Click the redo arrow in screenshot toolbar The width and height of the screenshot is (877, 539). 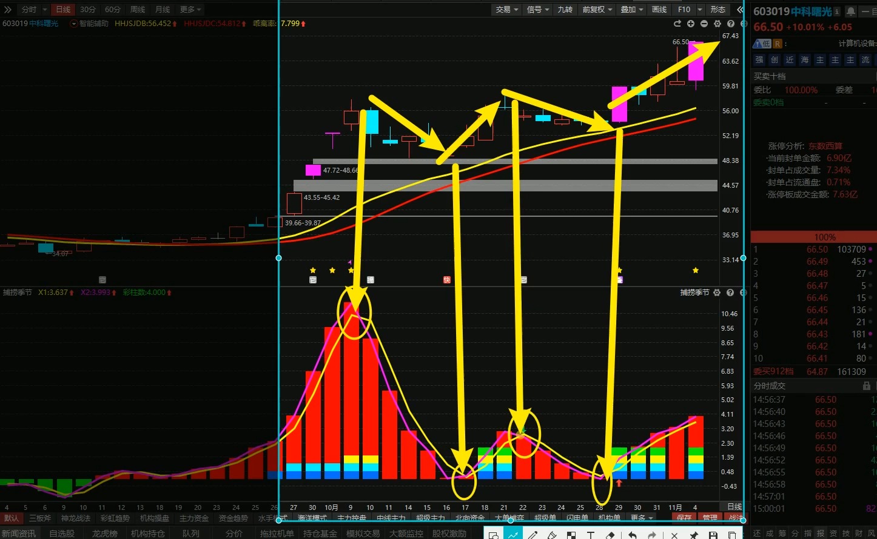651,535
